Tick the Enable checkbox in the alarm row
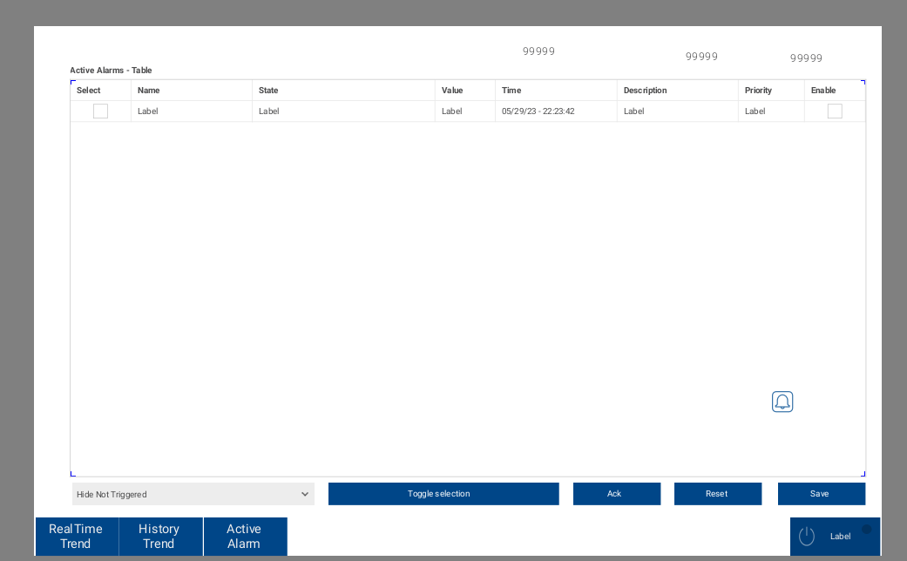The image size is (907, 561). click(x=835, y=111)
